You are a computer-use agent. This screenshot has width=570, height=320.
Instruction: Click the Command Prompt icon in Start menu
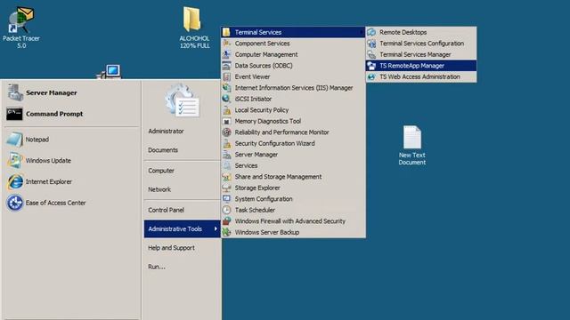(x=14, y=114)
